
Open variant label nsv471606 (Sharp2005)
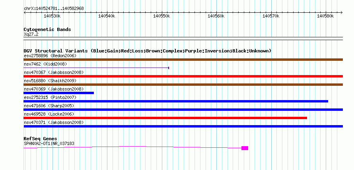[x=49, y=106]
